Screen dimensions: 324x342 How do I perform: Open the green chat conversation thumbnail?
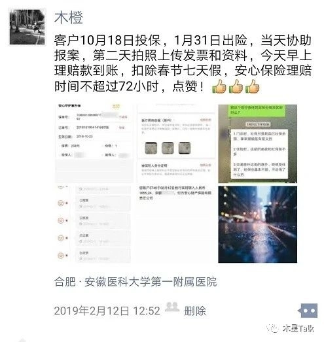(258, 143)
